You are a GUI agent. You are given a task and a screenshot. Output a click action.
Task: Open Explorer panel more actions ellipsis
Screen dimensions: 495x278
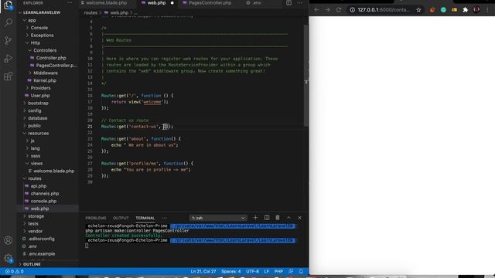coord(70,3)
